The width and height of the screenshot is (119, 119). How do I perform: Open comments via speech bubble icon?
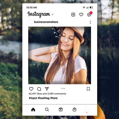[x=39, y=89]
